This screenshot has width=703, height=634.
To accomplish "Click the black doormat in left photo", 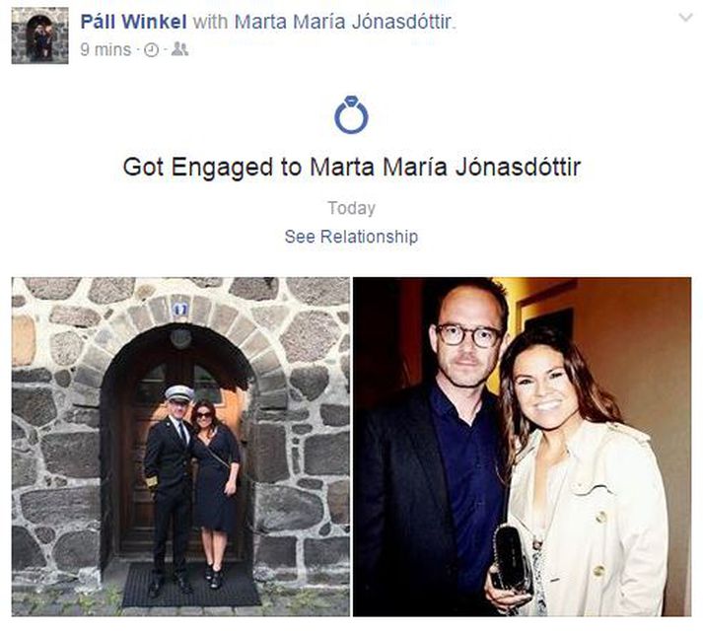I will pyautogui.click(x=191, y=585).
